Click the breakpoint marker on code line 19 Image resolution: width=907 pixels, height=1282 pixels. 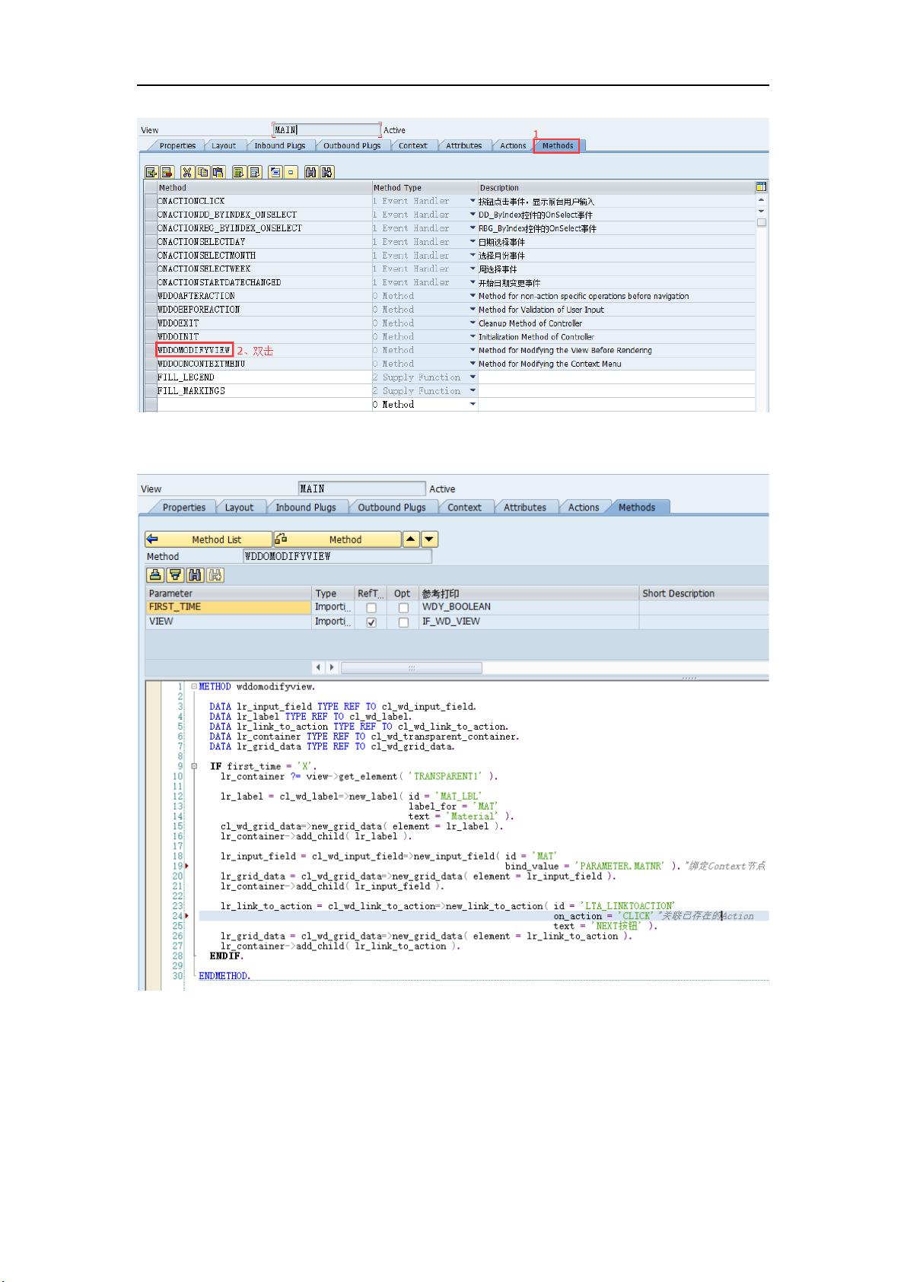point(187,866)
